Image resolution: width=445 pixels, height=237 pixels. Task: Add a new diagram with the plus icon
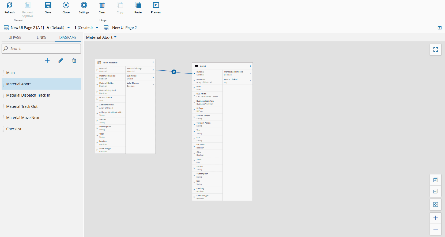pos(47,60)
